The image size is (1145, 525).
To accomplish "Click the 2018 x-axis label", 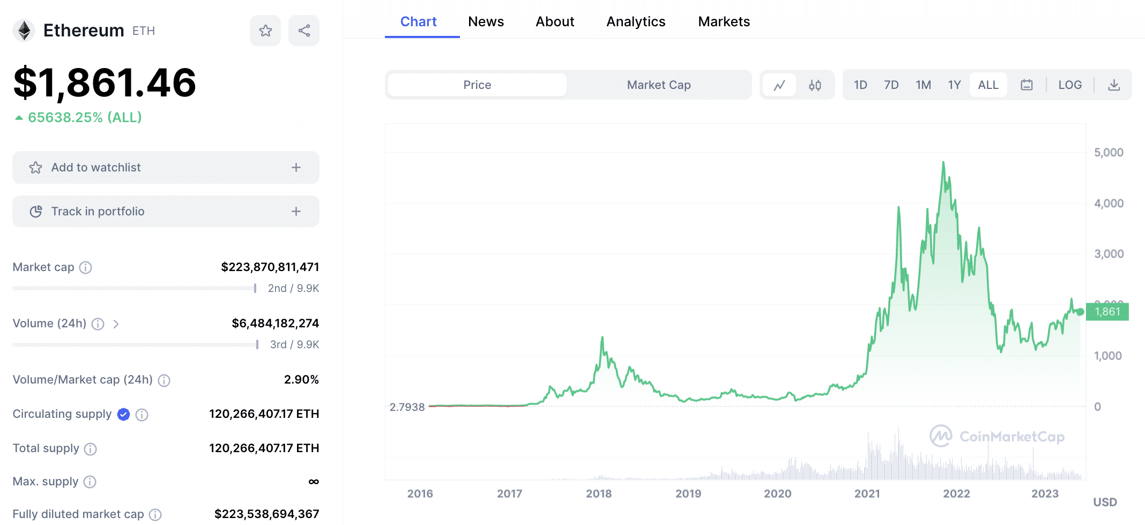I will click(599, 494).
